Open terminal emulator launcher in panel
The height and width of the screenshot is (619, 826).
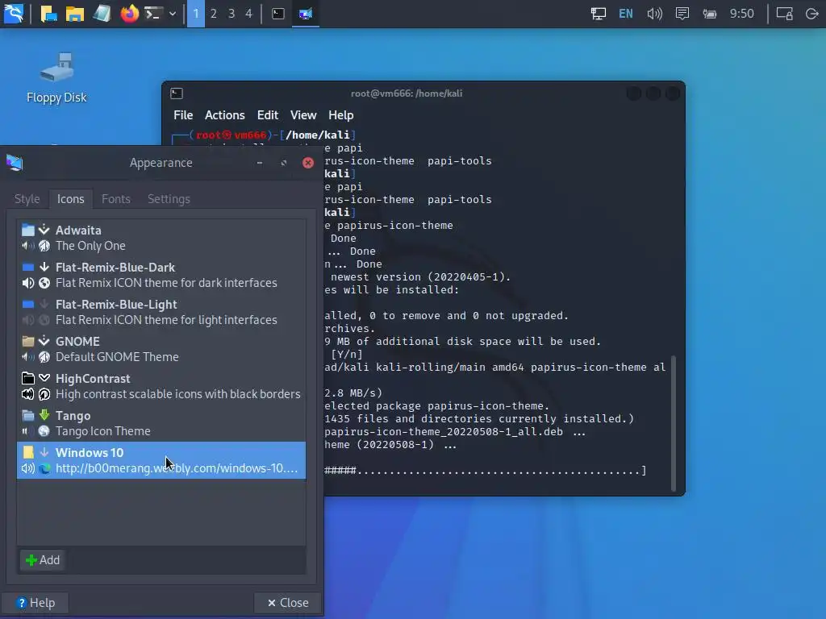[152, 14]
